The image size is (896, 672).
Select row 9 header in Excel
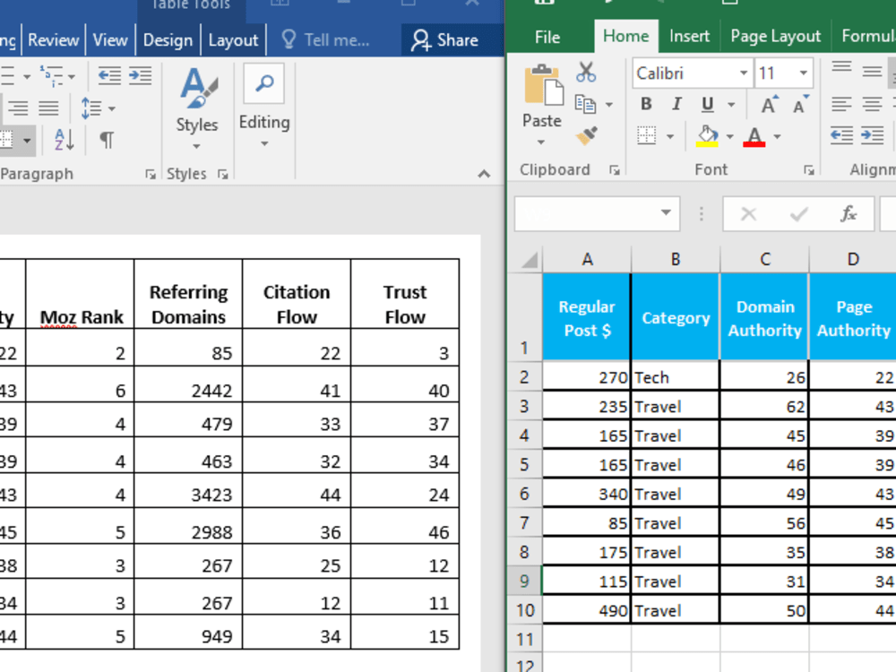524,581
